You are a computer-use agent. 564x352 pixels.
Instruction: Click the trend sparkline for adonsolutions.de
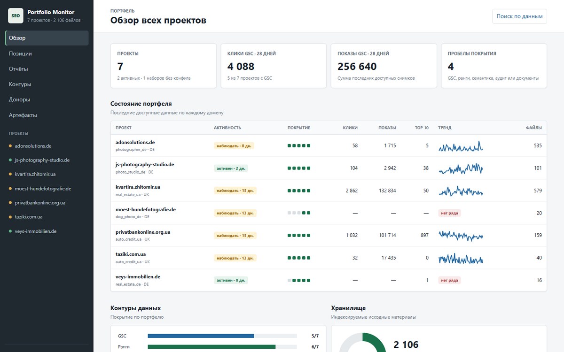461,146
